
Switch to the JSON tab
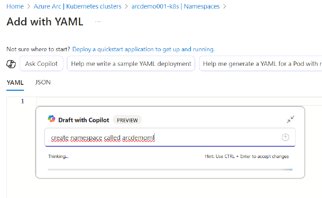43,82
